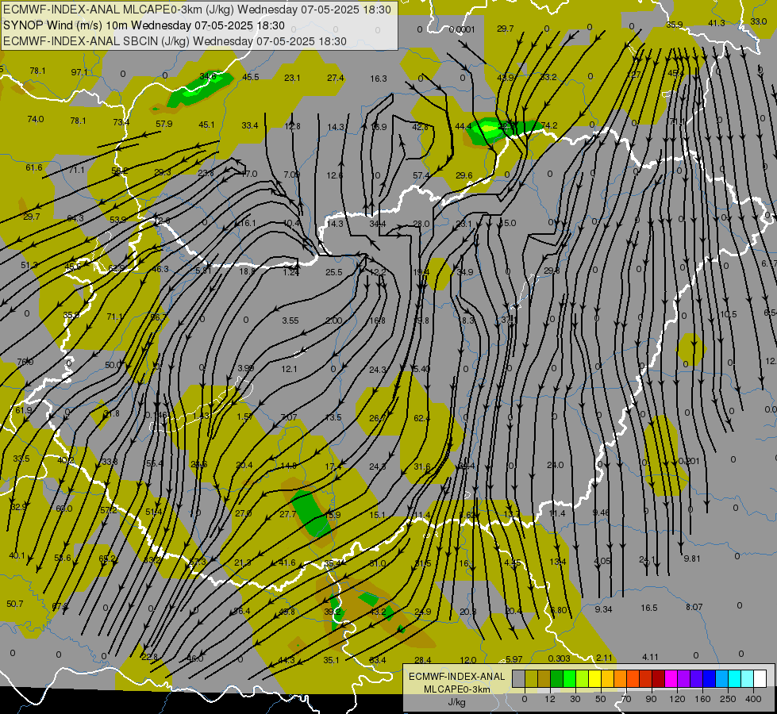Click the map value '9.34'
The image size is (777, 714).
603,609
